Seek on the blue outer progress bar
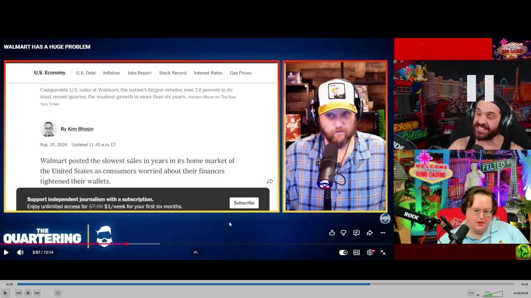Viewport: 531px width, 298px height. (265, 284)
